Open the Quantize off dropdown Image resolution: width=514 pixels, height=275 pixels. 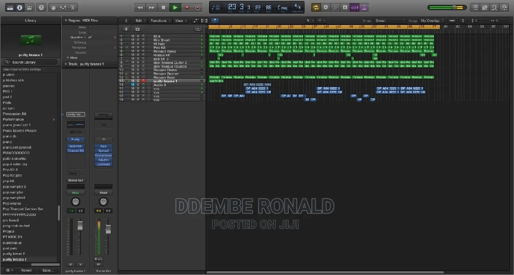(x=102, y=37)
